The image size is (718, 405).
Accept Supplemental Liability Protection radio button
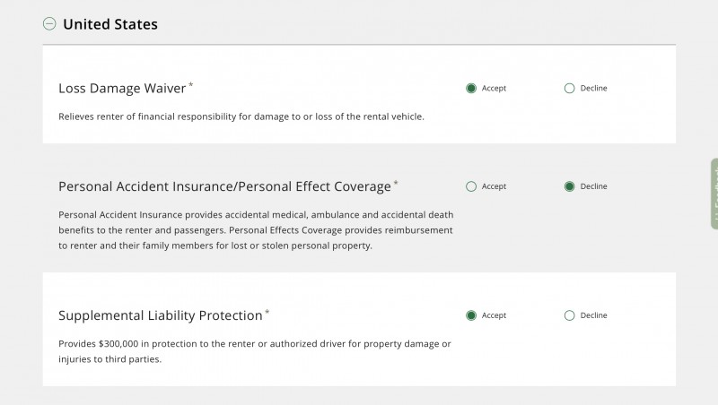(471, 315)
